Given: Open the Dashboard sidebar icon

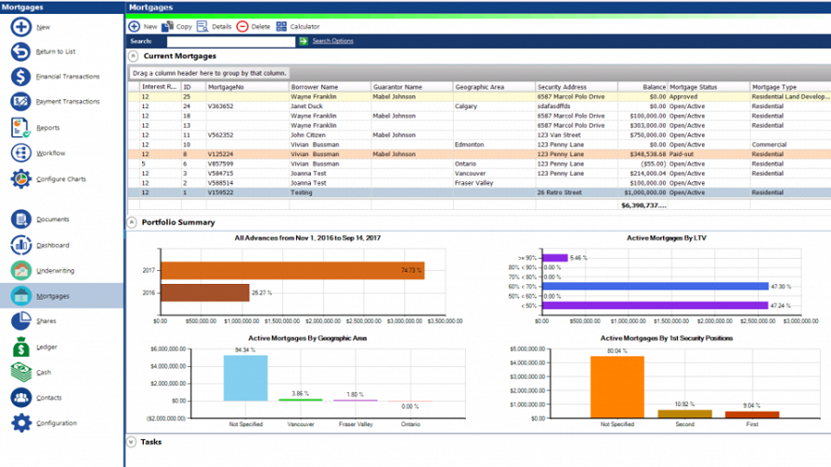Looking at the screenshot, I should point(21,245).
